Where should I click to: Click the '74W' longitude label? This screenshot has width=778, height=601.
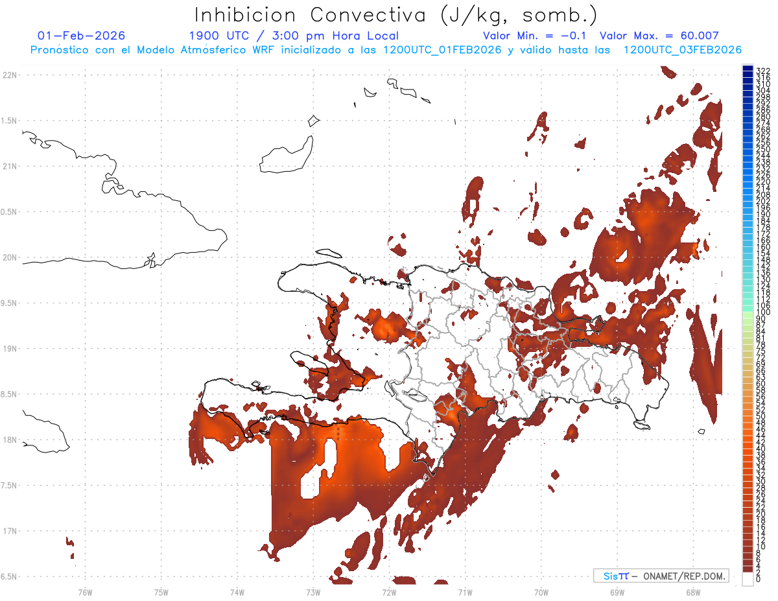[237, 592]
